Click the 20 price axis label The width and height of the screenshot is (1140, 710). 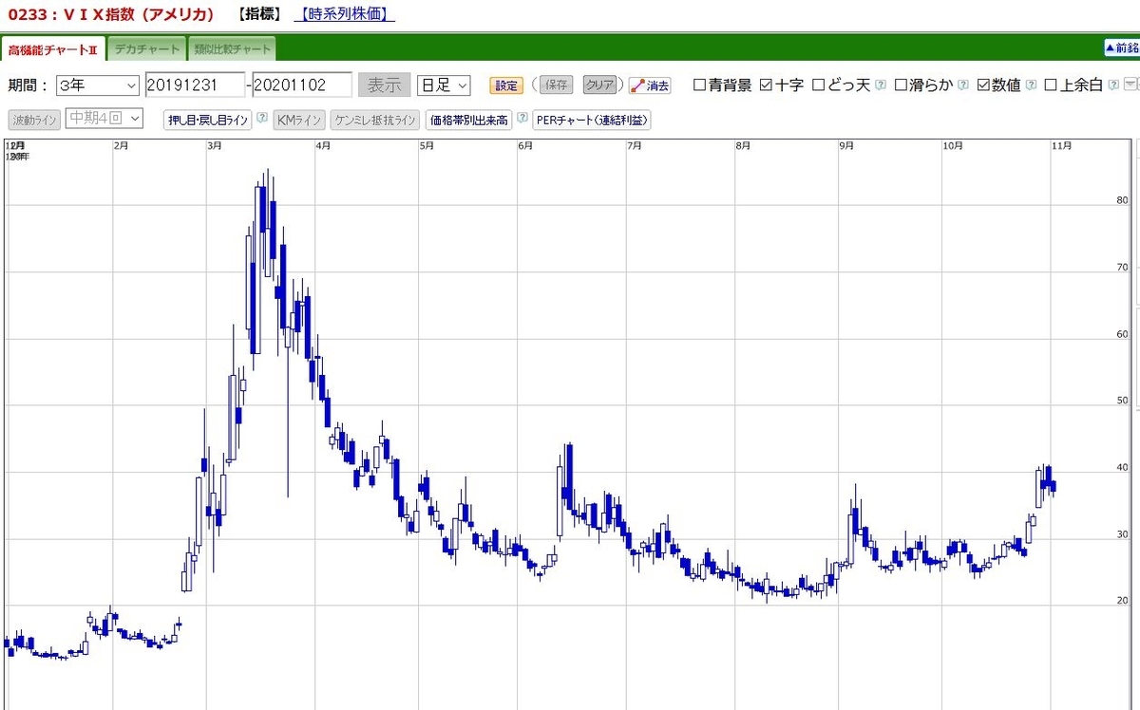1122,600
